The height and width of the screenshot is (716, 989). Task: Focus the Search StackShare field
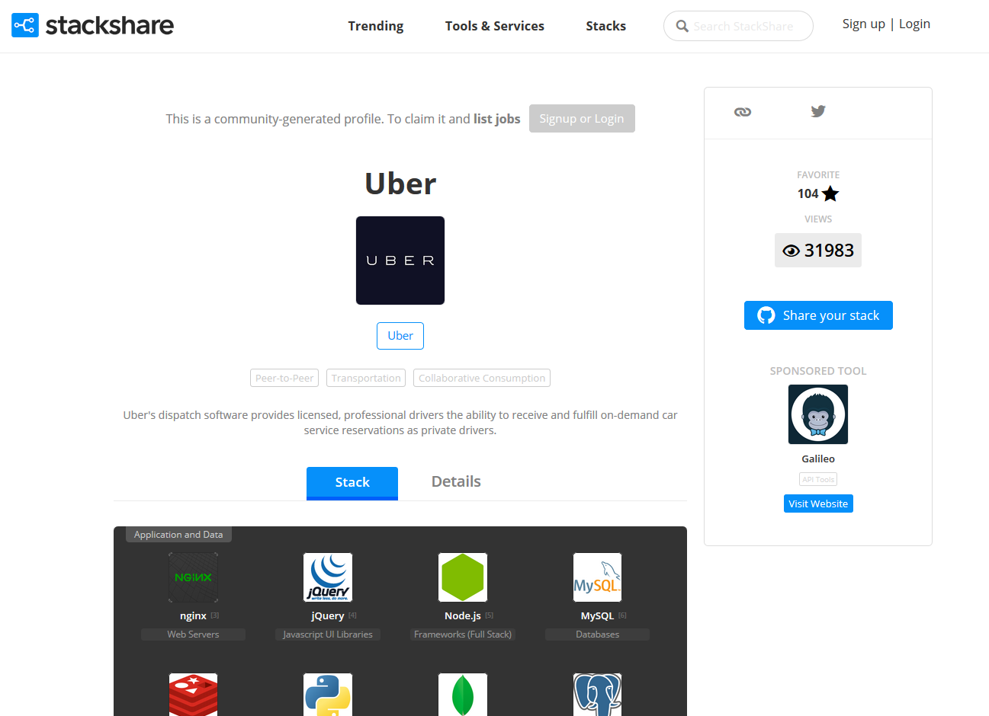(x=738, y=26)
